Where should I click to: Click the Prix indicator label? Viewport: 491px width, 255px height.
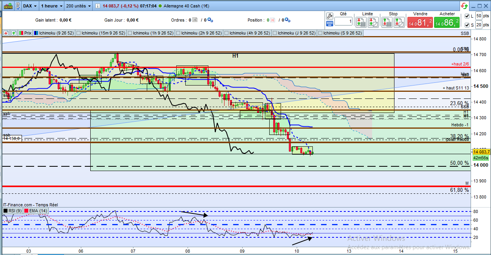tap(27, 33)
